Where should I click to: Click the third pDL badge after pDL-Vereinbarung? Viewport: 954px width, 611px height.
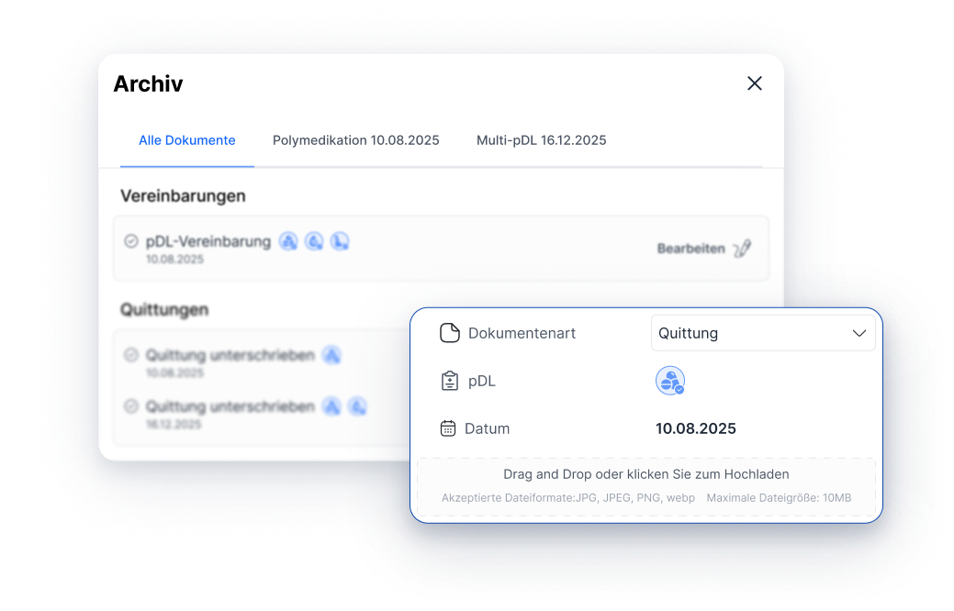tap(340, 241)
